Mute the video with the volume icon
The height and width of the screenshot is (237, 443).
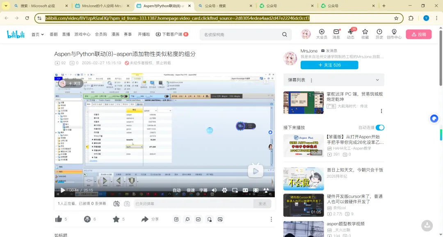pyautogui.click(x=214, y=190)
